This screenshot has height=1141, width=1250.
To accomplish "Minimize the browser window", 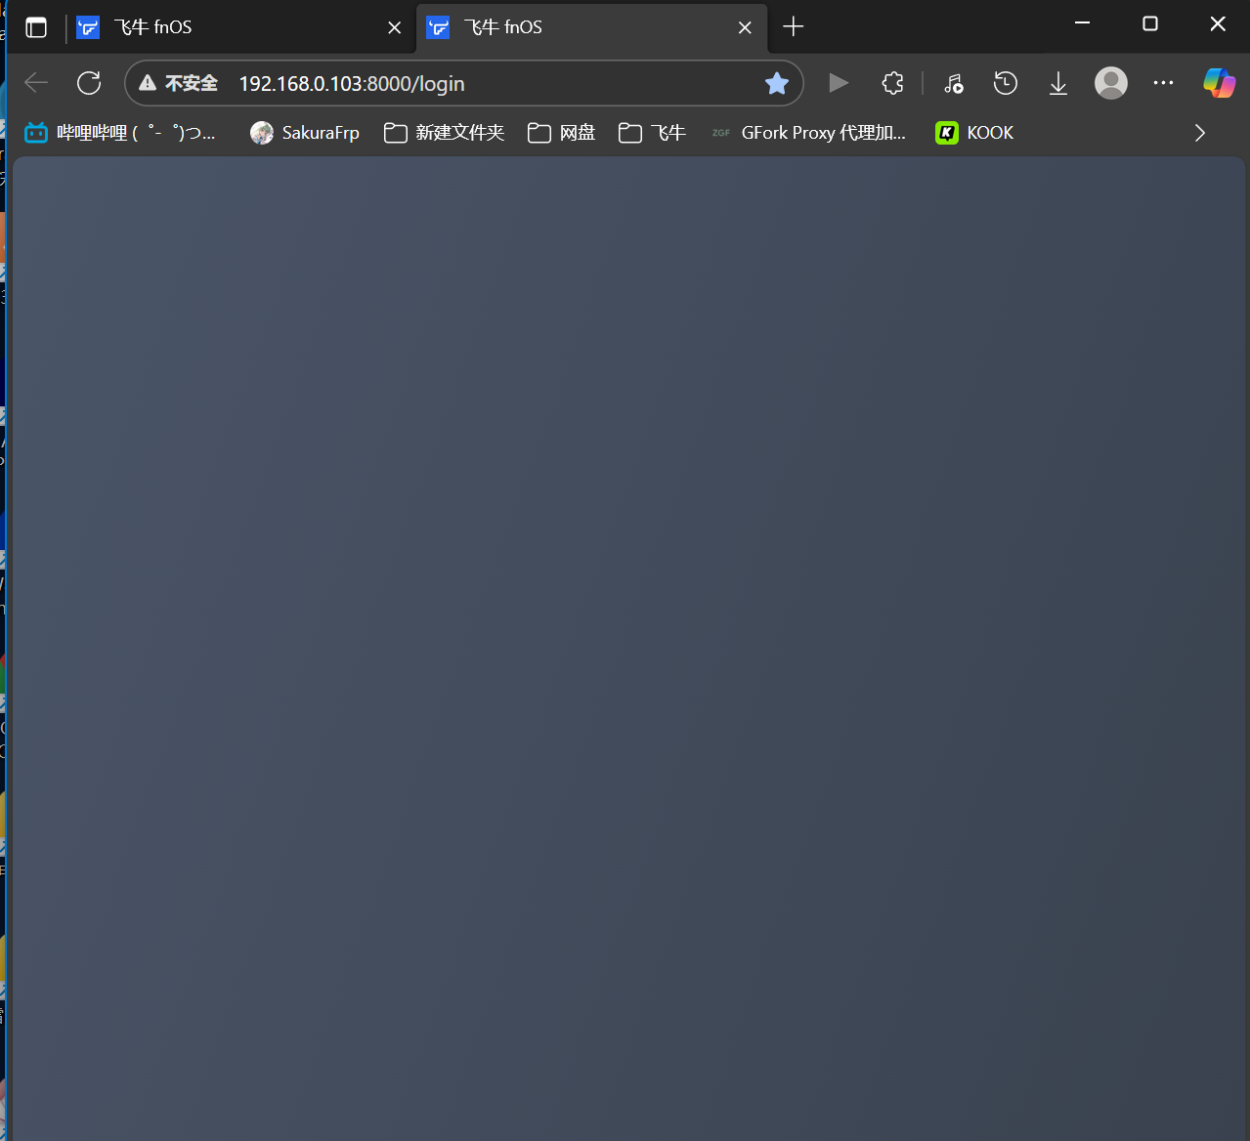I will [x=1082, y=23].
